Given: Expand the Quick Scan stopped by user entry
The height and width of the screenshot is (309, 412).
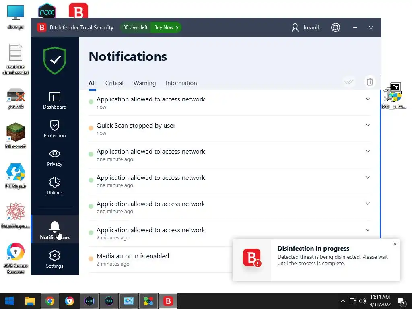Looking at the screenshot, I should coord(368,125).
